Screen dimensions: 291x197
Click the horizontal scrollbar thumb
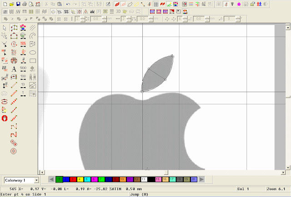coord(166,172)
